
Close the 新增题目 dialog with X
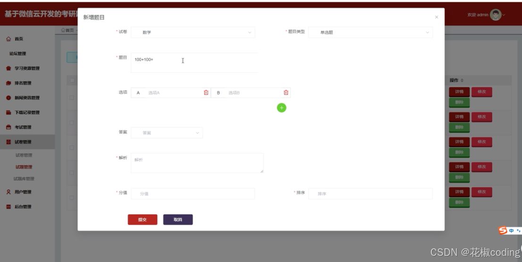pyautogui.click(x=437, y=17)
